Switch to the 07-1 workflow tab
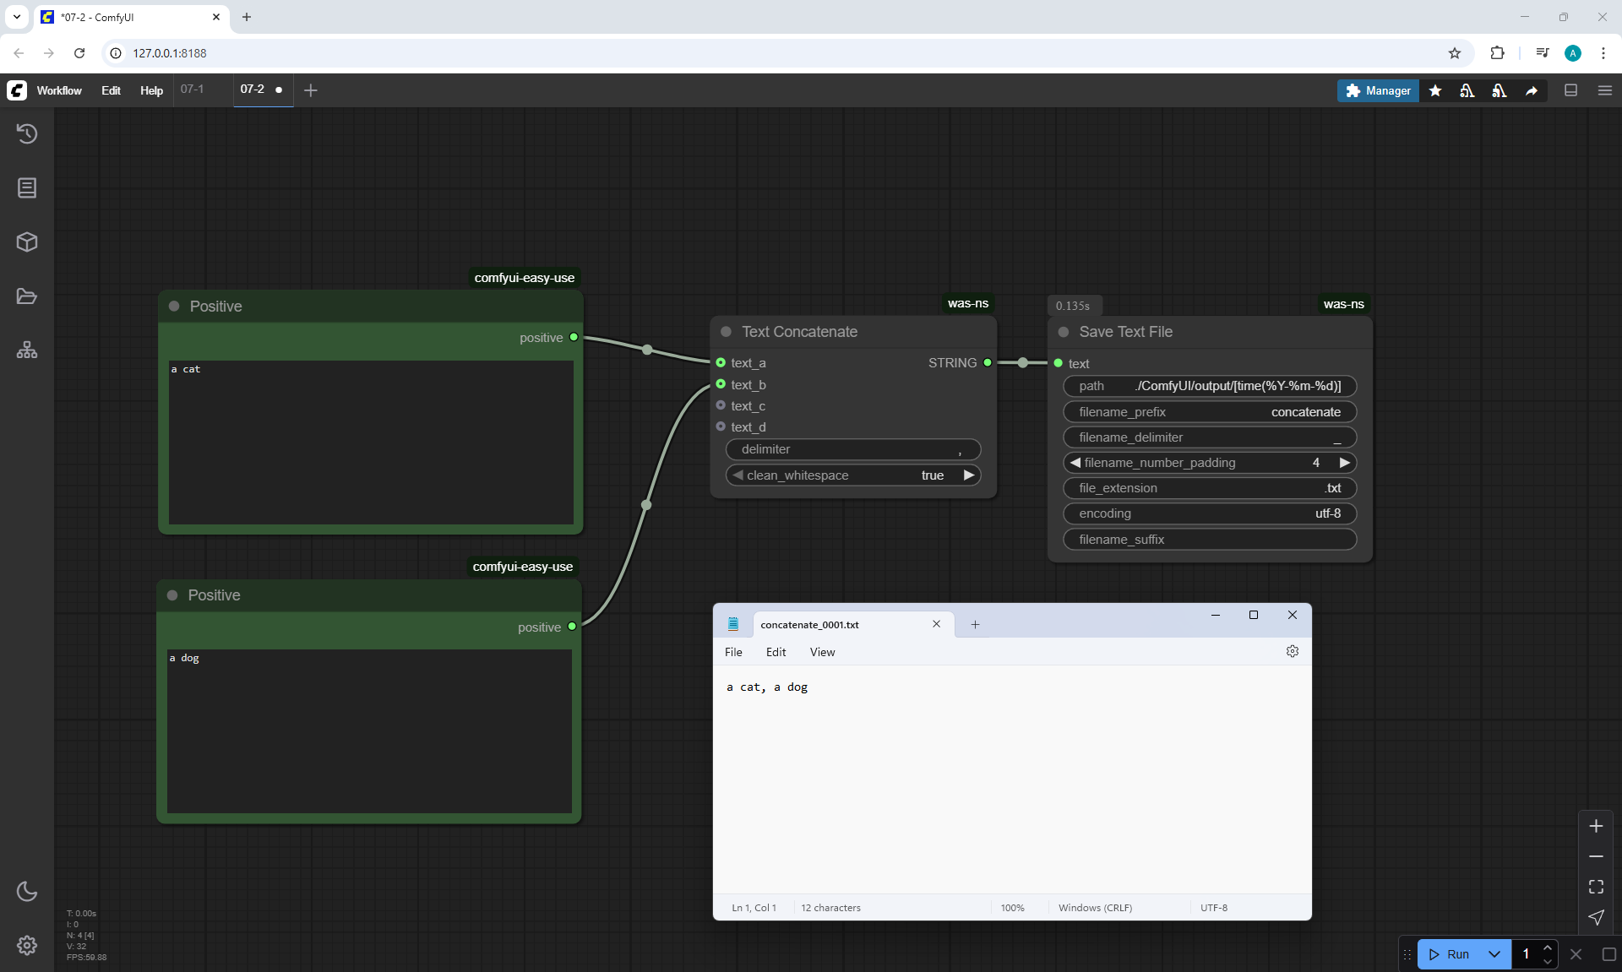Screen dimensions: 1622x972 [192, 89]
